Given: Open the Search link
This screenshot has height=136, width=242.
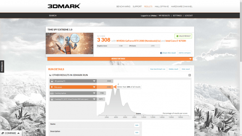Looking at the screenshot, I should [x=53, y=16].
